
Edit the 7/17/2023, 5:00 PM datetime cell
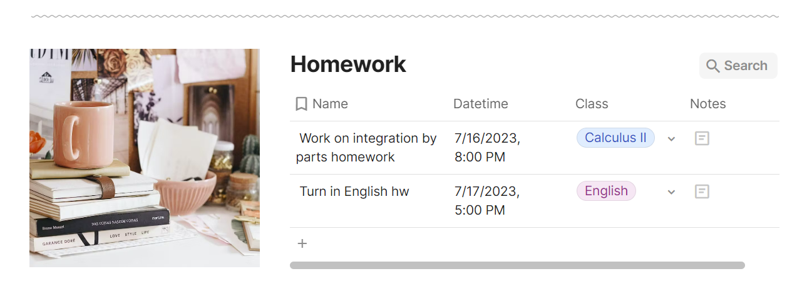pos(487,200)
